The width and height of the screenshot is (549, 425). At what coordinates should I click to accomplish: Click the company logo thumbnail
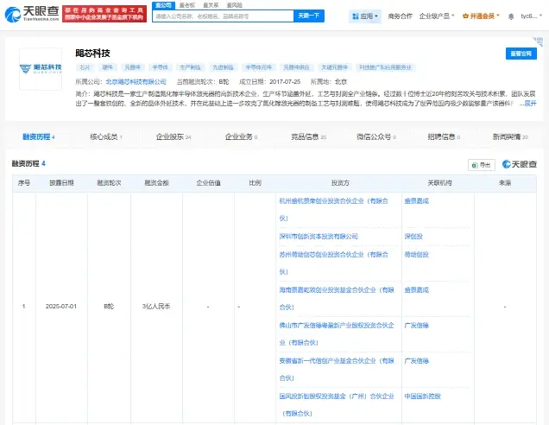pos(41,69)
